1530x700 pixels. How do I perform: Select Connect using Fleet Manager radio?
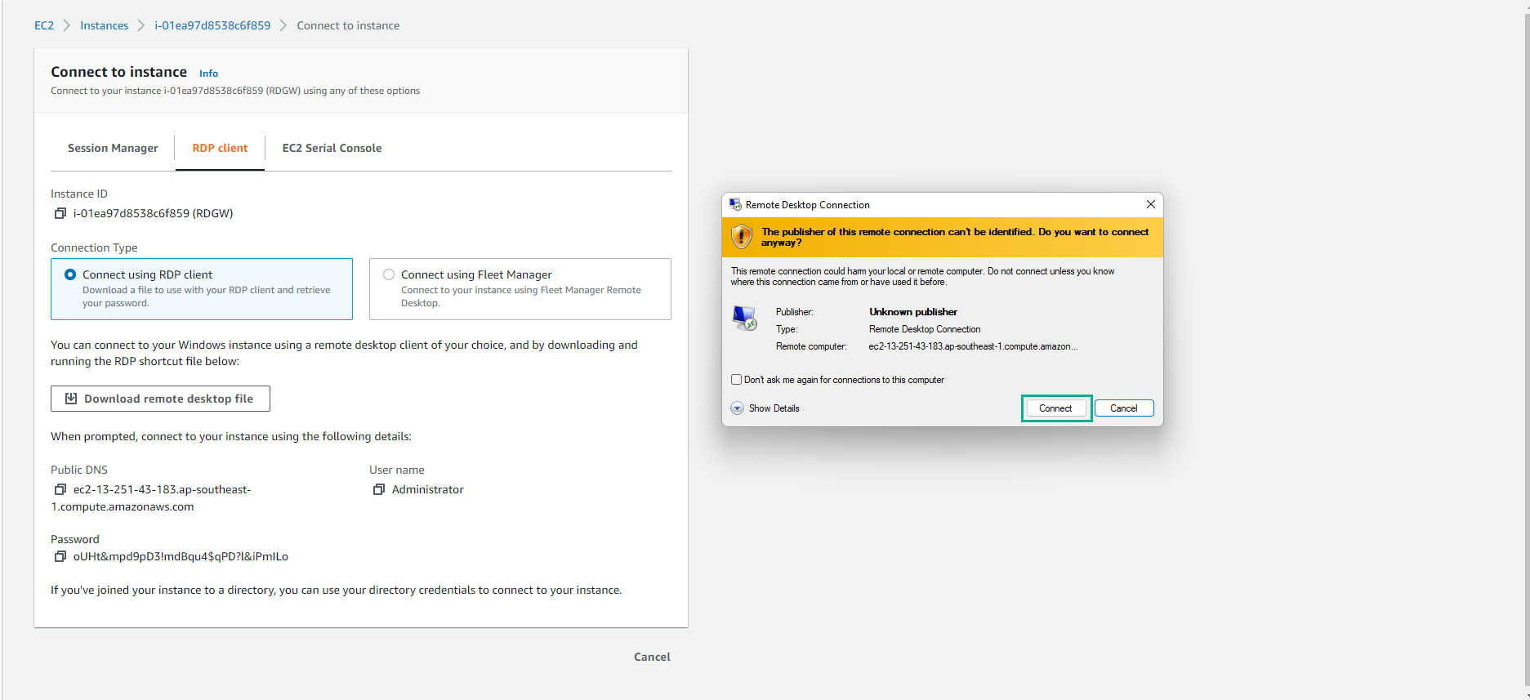pos(389,274)
